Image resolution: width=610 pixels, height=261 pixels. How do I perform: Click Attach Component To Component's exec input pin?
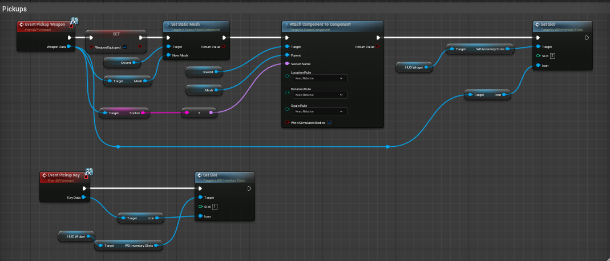click(287, 38)
